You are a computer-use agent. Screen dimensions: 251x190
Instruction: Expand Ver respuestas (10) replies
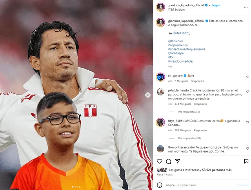189,138
